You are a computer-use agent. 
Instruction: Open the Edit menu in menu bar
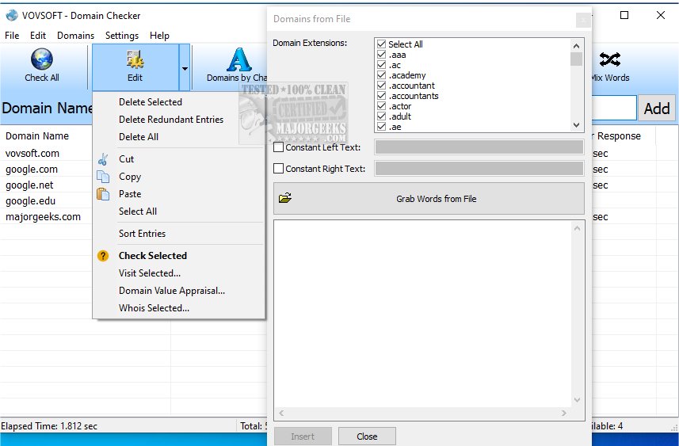tap(38, 36)
